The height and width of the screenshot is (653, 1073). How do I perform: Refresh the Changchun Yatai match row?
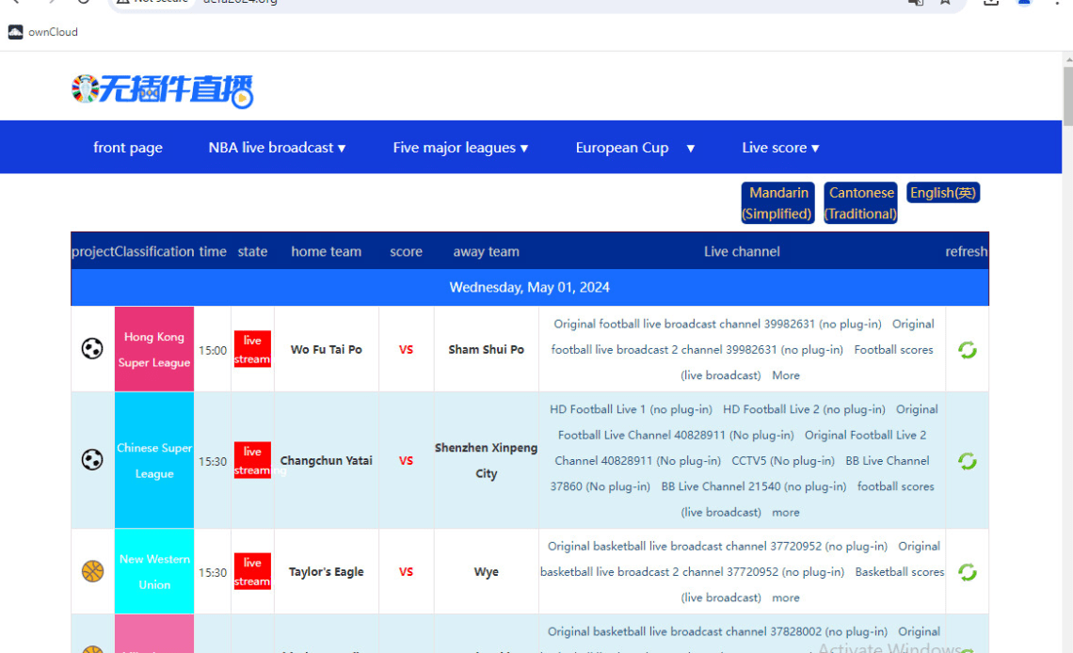coord(967,461)
